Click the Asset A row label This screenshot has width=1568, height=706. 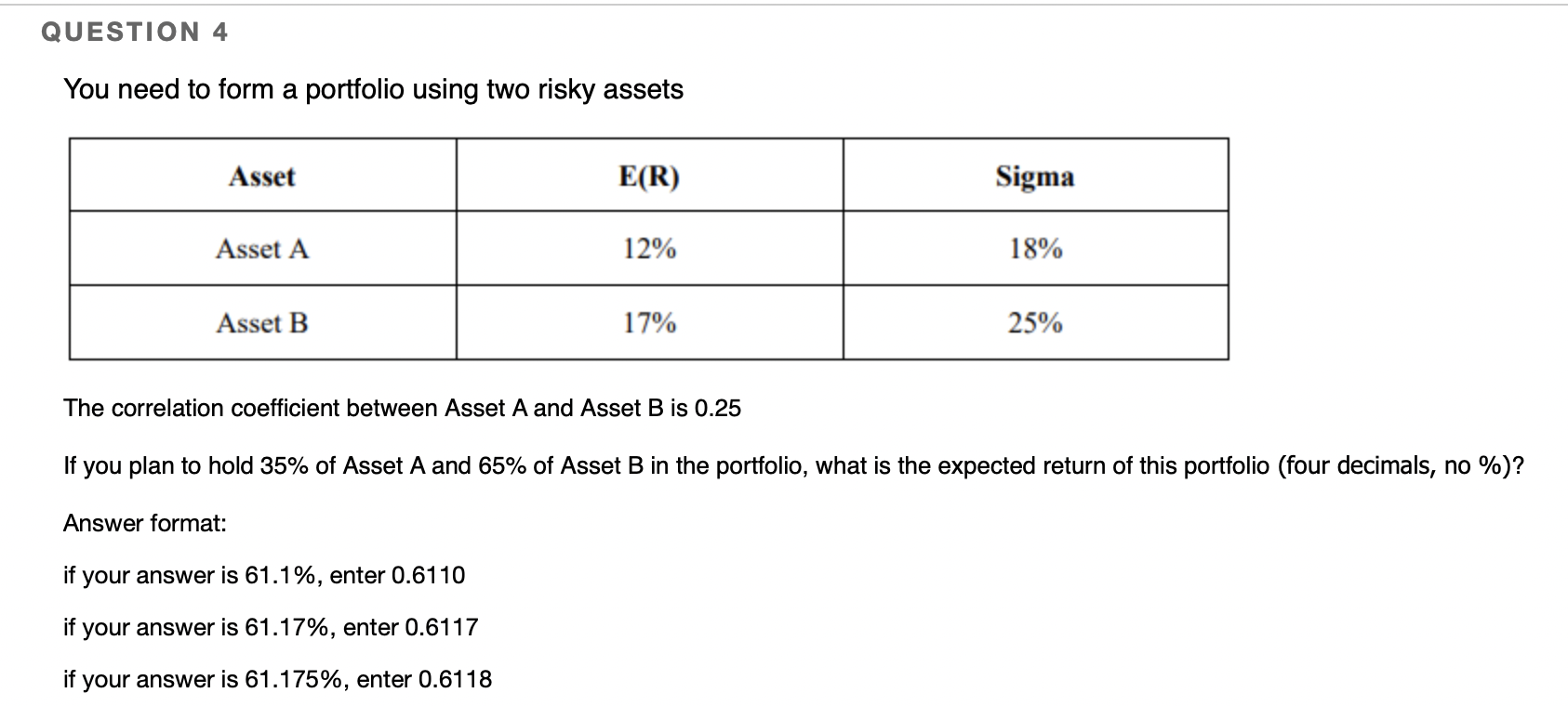pyautogui.click(x=262, y=249)
